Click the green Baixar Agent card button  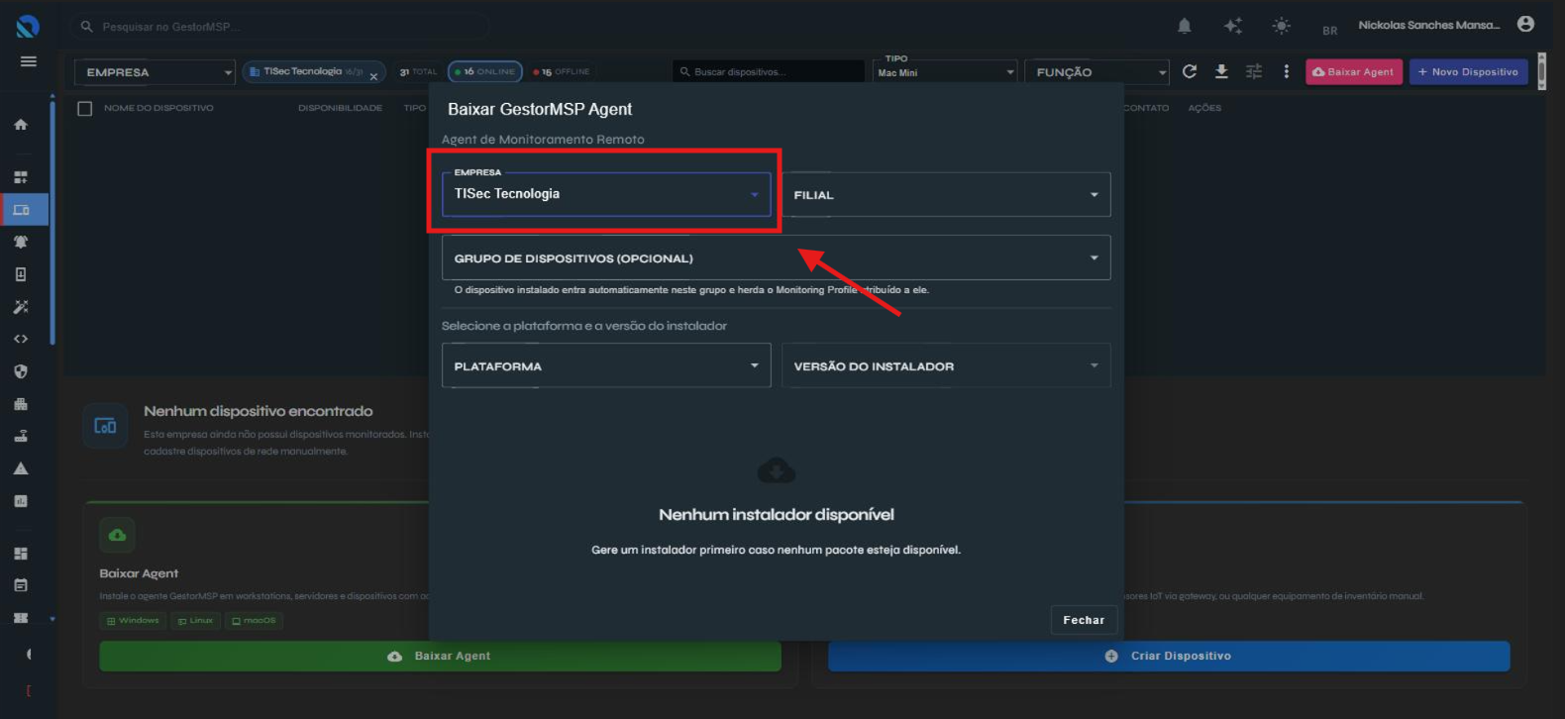[440, 656]
